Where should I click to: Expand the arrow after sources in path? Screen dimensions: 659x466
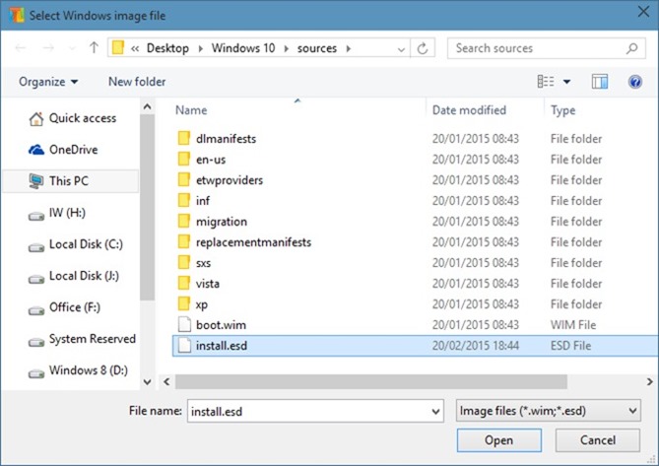tap(349, 48)
